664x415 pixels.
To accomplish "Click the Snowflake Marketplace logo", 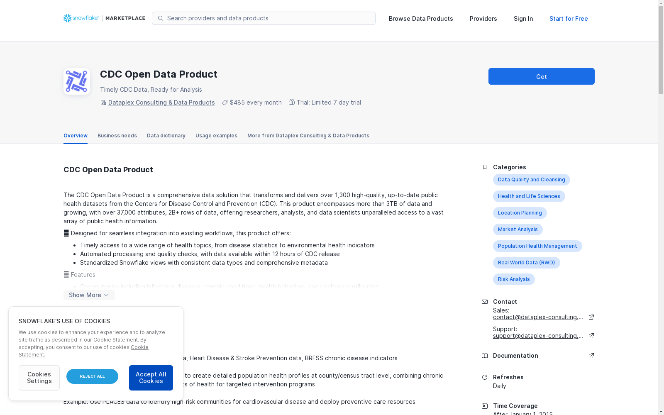I will pyautogui.click(x=104, y=18).
